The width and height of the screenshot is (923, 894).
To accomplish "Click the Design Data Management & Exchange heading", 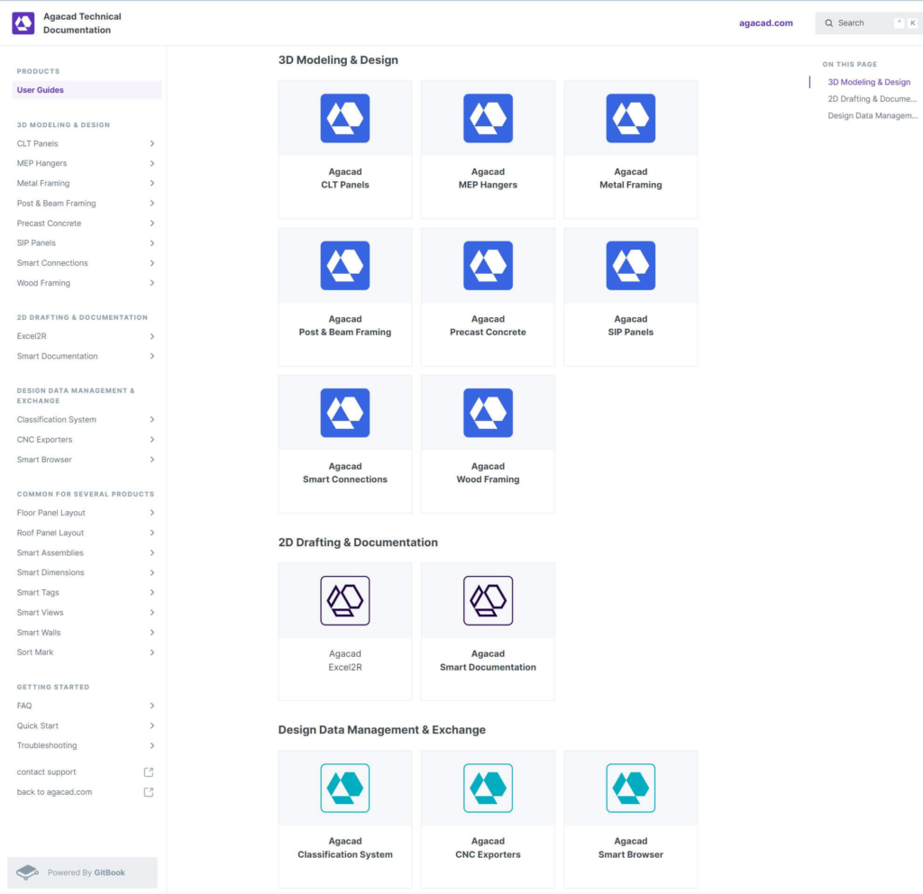I will click(x=382, y=730).
